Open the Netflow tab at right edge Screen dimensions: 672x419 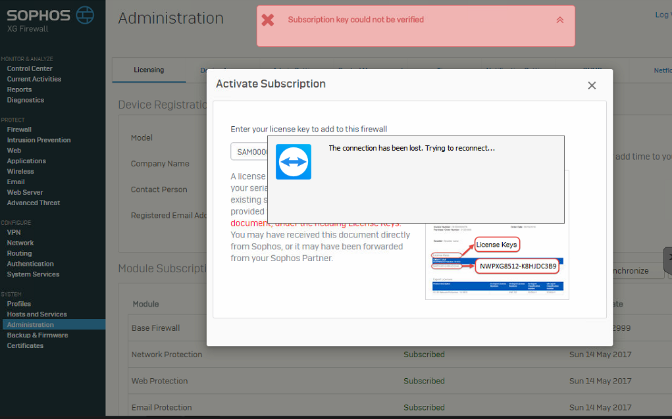point(663,70)
